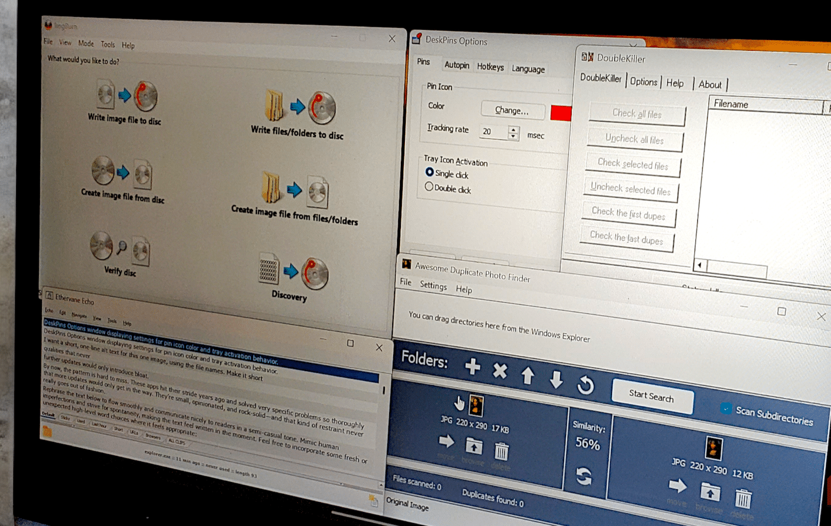Choose Create image file from disc in ImgBurn

coord(122,179)
